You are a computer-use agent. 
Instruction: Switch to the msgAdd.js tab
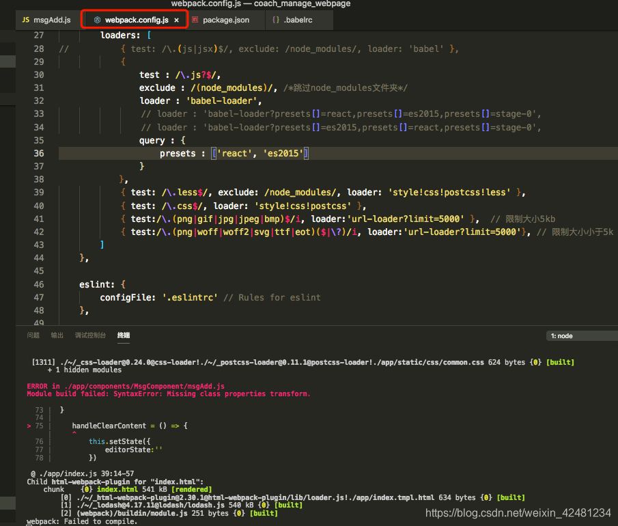[x=51, y=20]
